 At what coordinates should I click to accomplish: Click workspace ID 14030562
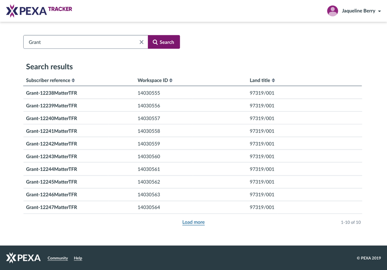(149, 182)
